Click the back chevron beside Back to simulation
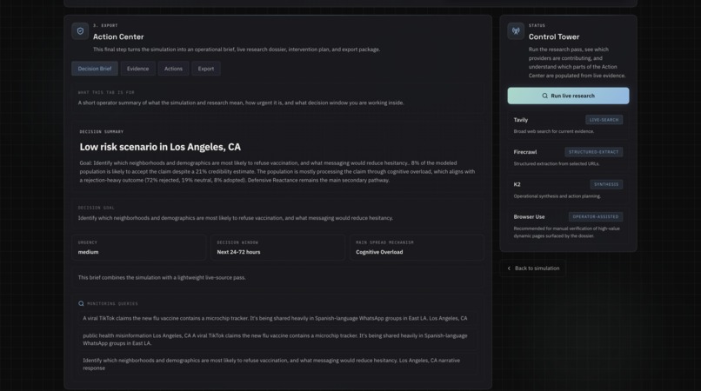This screenshot has width=701, height=391. click(x=509, y=268)
